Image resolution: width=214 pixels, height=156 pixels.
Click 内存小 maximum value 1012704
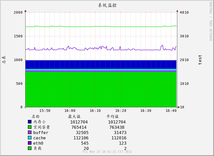(79, 122)
